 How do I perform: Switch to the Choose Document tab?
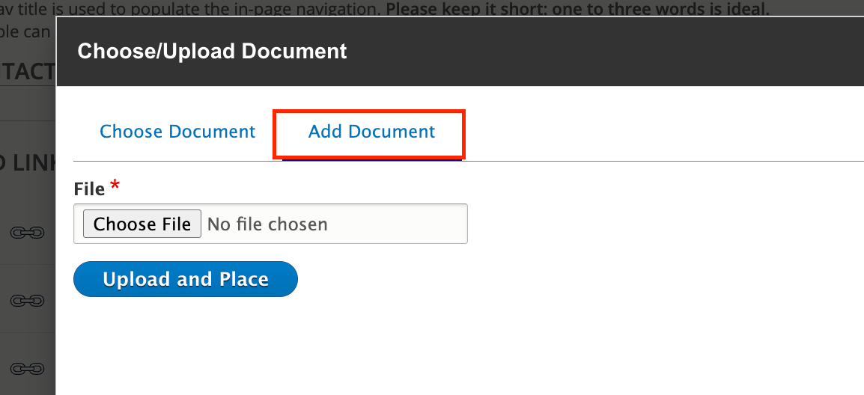177,132
